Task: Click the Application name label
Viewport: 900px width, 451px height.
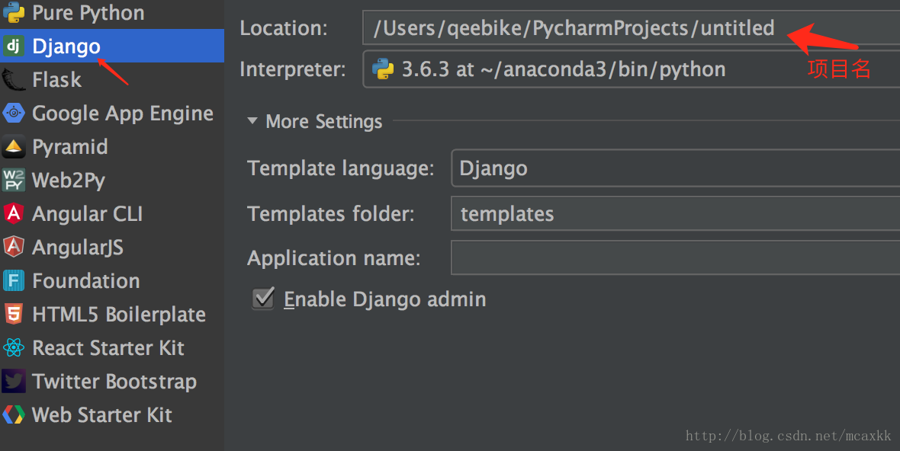Action: [x=333, y=258]
